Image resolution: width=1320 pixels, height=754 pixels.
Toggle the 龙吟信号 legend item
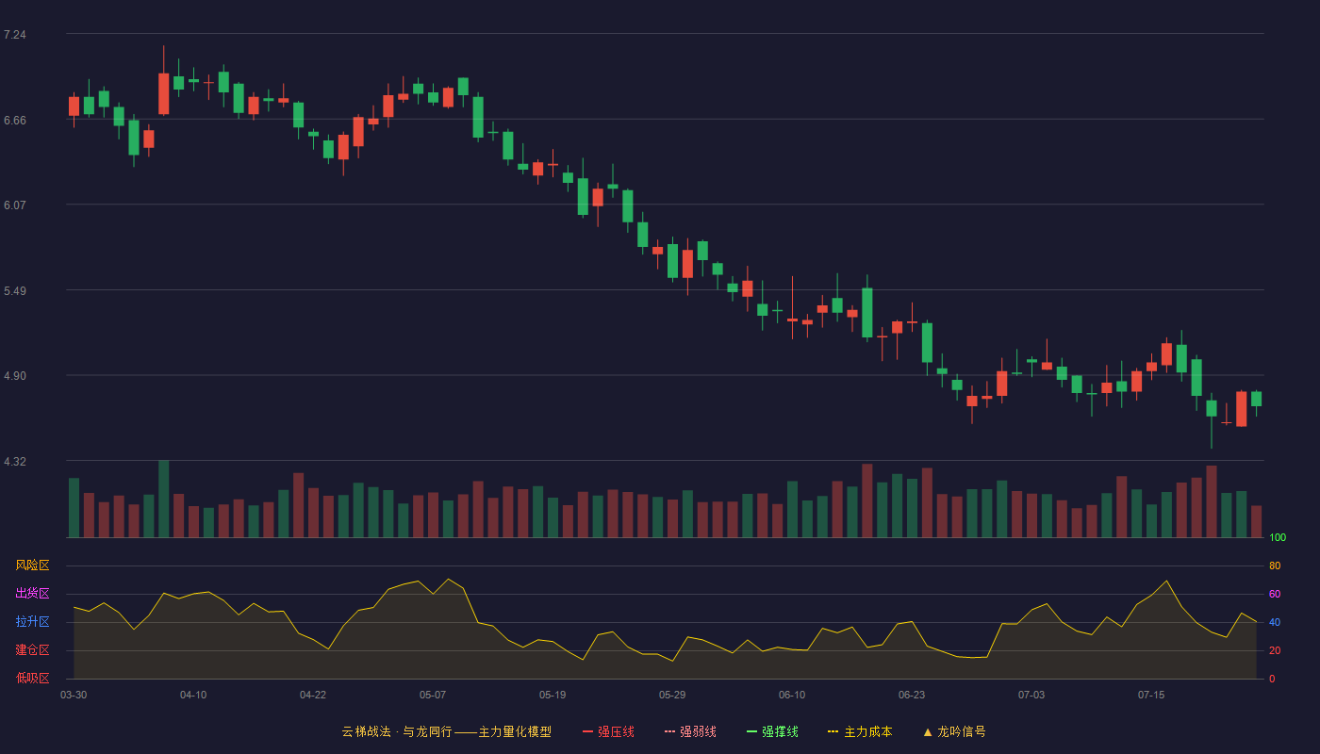click(954, 731)
